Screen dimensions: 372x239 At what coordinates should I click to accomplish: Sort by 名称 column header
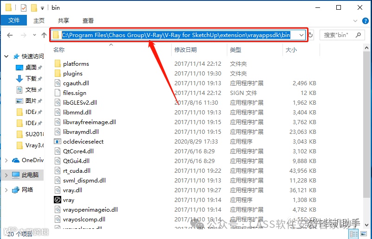(x=59, y=50)
